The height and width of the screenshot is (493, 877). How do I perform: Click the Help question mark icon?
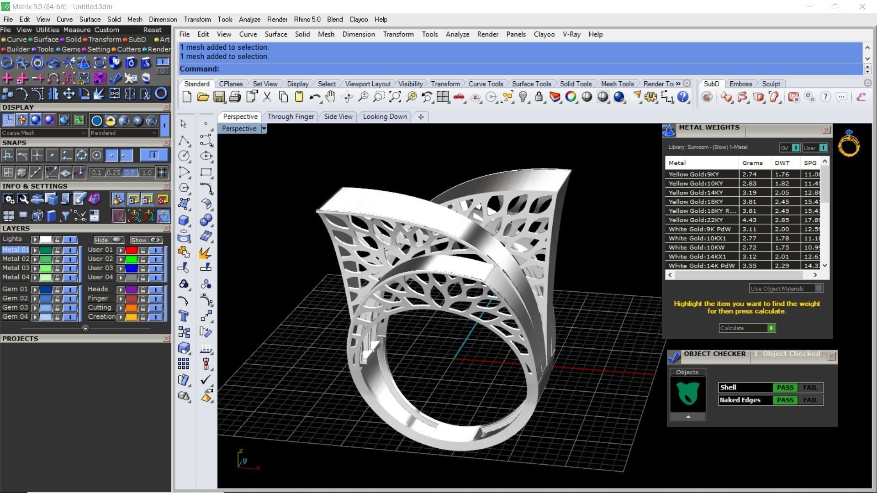[x=683, y=97]
